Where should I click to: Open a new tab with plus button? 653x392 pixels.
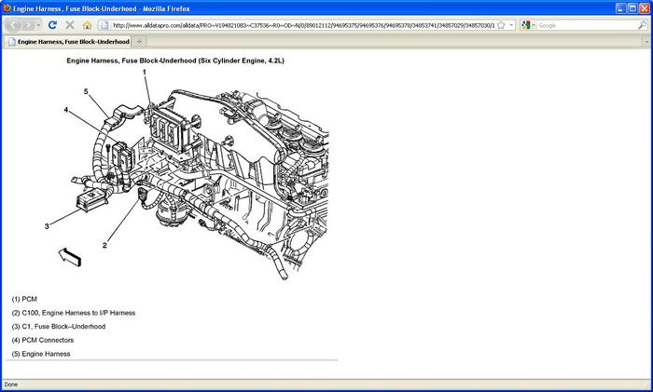pyautogui.click(x=139, y=42)
